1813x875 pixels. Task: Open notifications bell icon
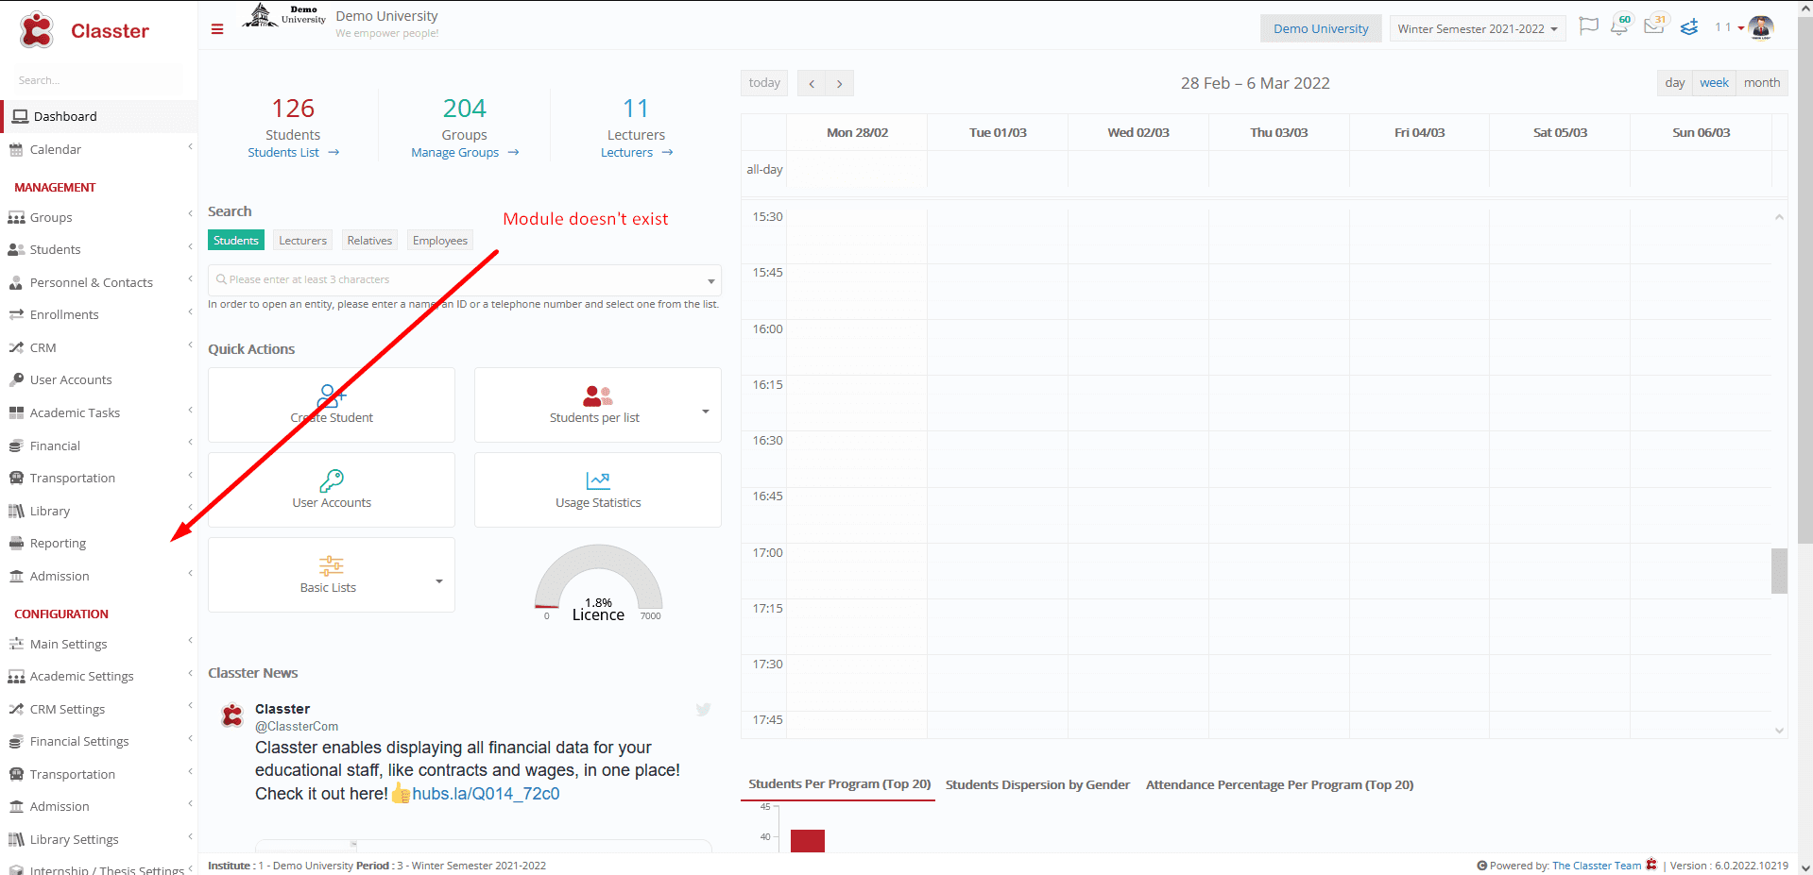click(x=1619, y=26)
